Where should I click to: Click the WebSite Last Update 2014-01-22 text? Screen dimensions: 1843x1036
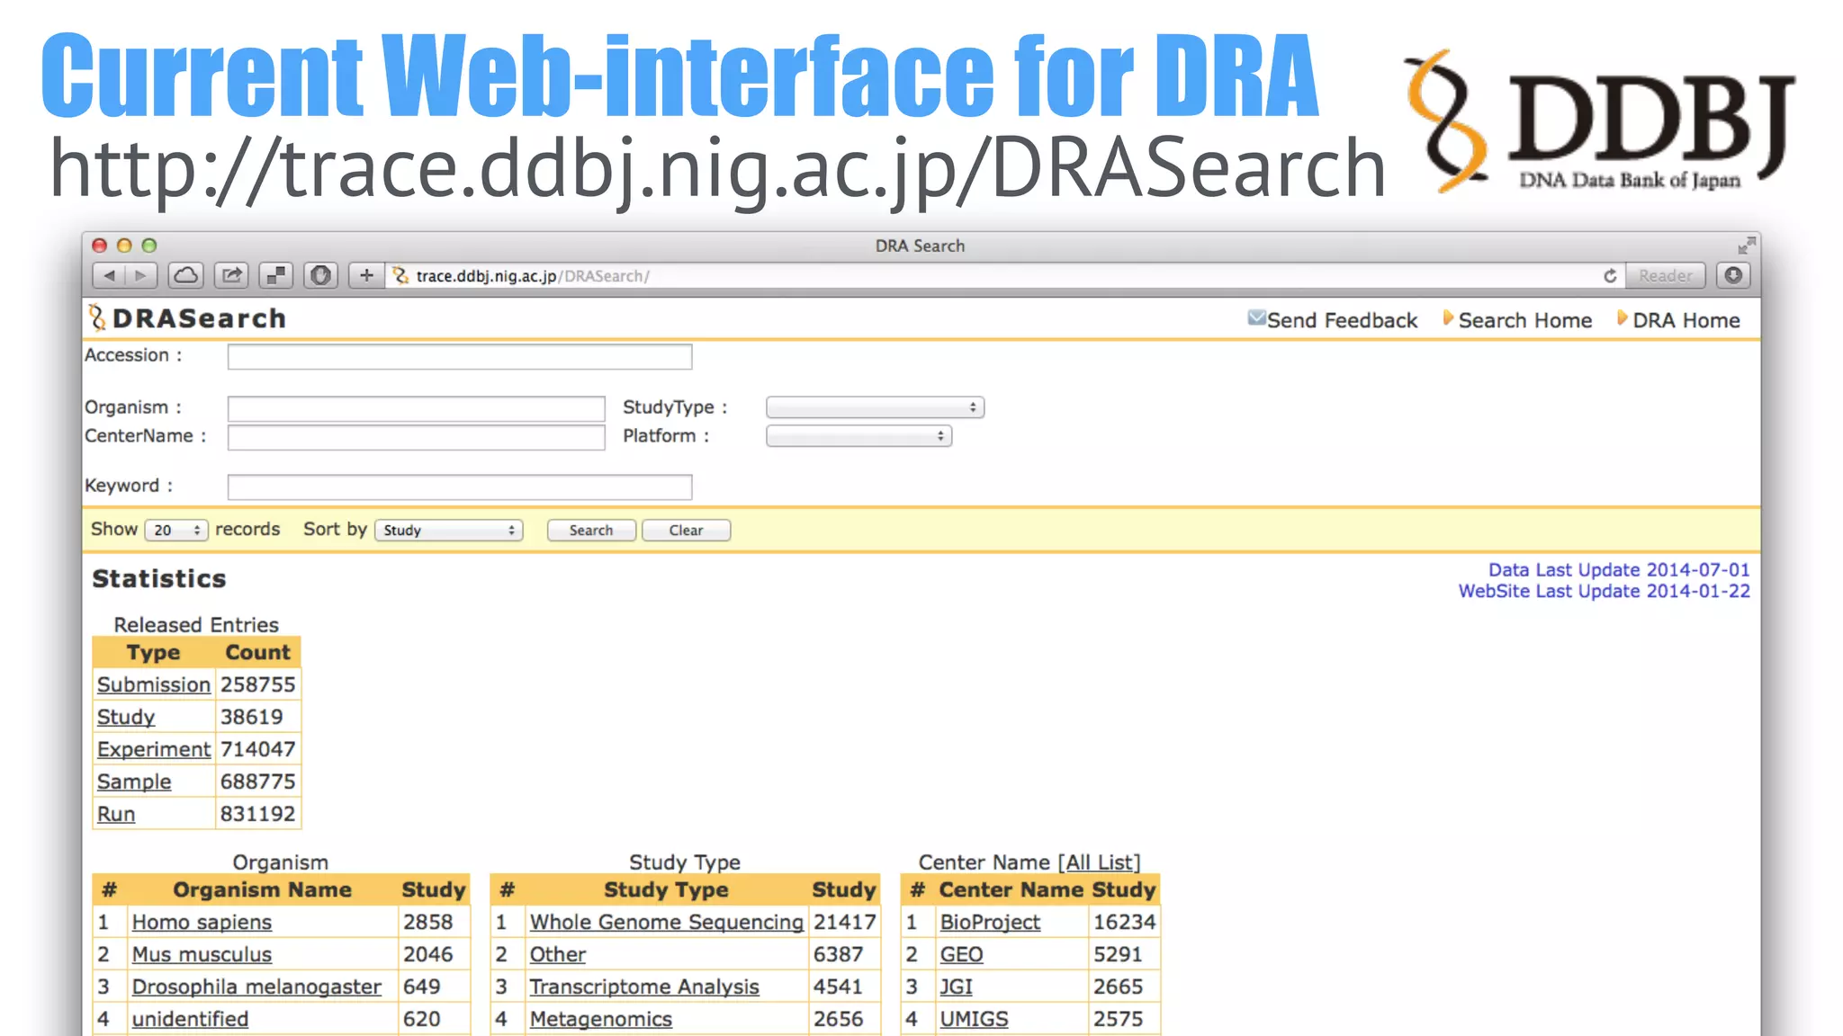1605,591
